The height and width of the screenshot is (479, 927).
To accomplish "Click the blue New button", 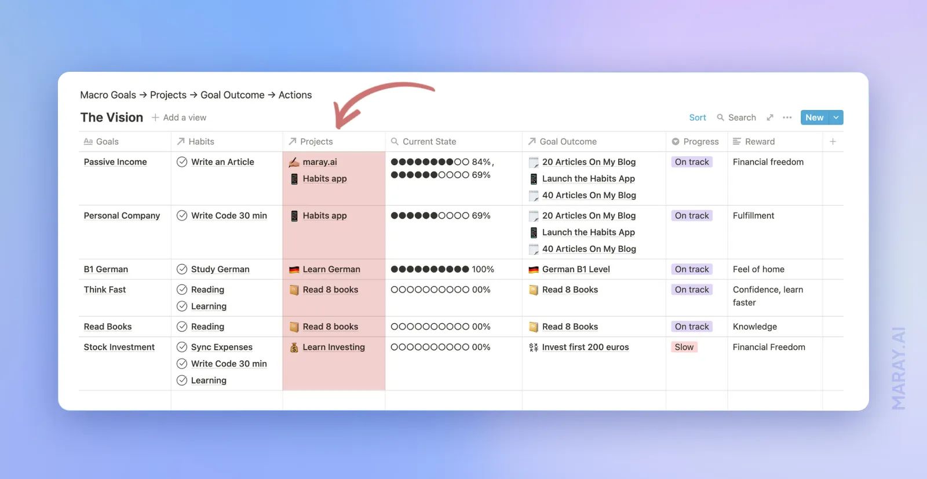I will click(x=814, y=118).
